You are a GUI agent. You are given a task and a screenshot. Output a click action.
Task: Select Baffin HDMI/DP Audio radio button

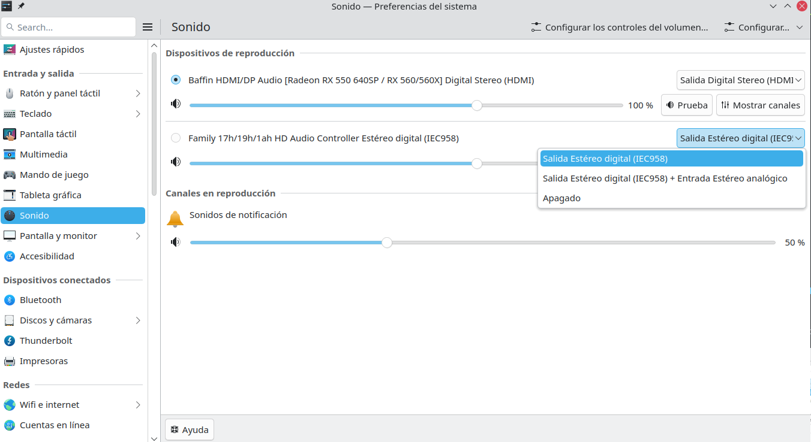click(176, 80)
